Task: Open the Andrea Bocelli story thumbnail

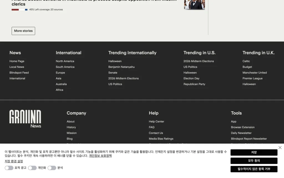Action: [194, 4]
